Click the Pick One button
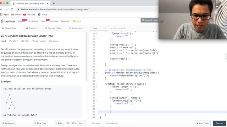Image resolution: width=227 pixels, height=127 pixels. [x=40, y=123]
